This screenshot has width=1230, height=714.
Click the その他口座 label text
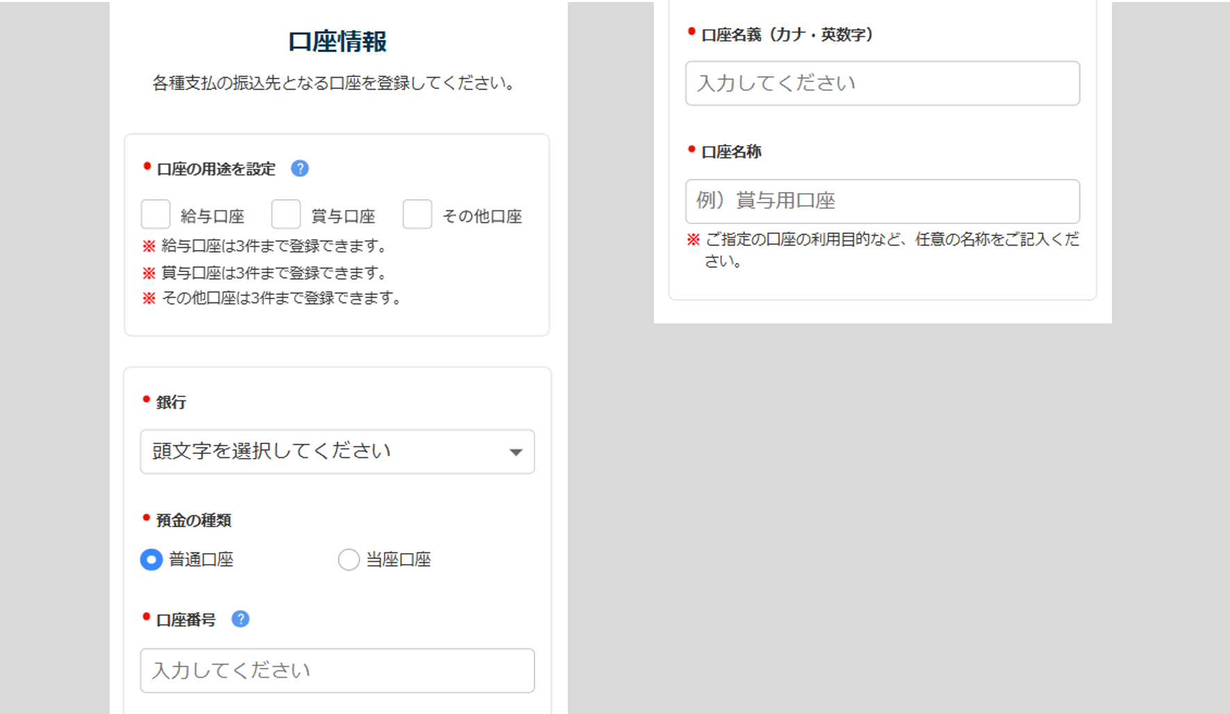point(482,216)
